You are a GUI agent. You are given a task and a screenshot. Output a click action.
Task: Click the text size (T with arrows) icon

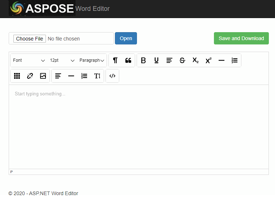tap(97, 76)
